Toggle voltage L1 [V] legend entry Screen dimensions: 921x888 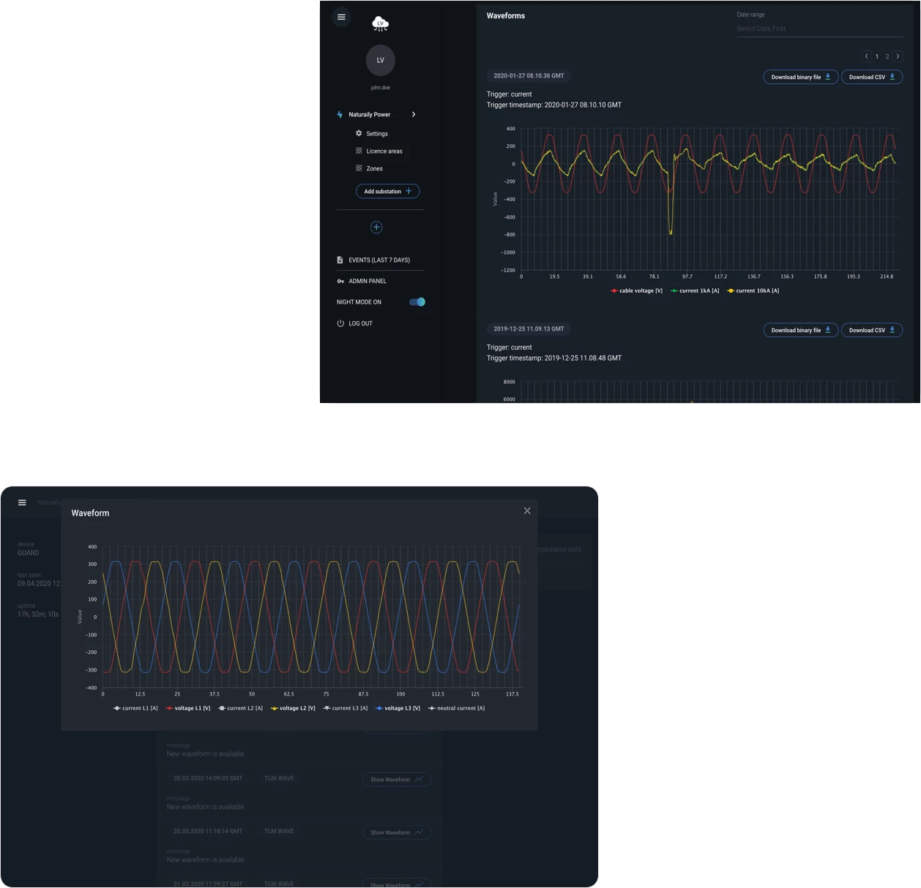[188, 708]
